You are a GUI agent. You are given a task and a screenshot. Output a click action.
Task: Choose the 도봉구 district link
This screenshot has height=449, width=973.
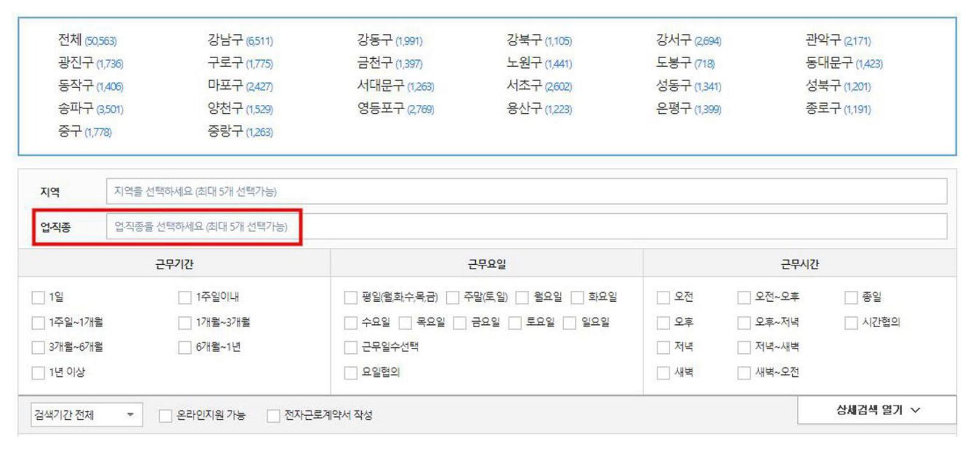[685, 63]
